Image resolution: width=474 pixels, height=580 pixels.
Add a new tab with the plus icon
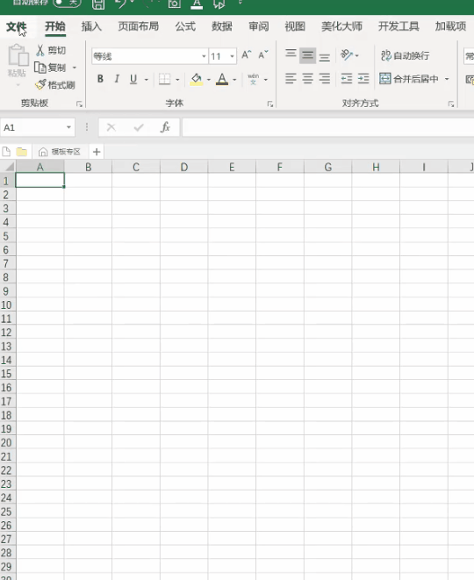point(97,152)
